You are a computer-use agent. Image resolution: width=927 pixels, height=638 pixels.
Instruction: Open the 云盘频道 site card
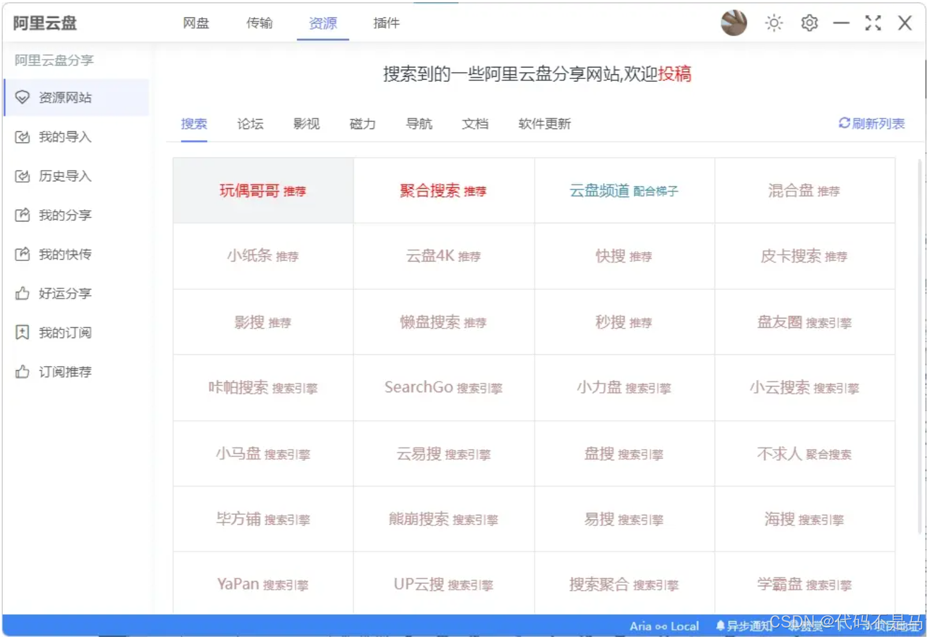pyautogui.click(x=625, y=191)
